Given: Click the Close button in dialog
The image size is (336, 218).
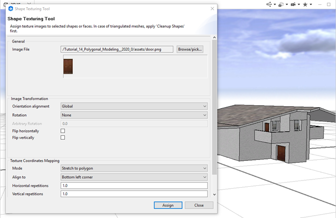Looking at the screenshot, I should click(199, 205).
